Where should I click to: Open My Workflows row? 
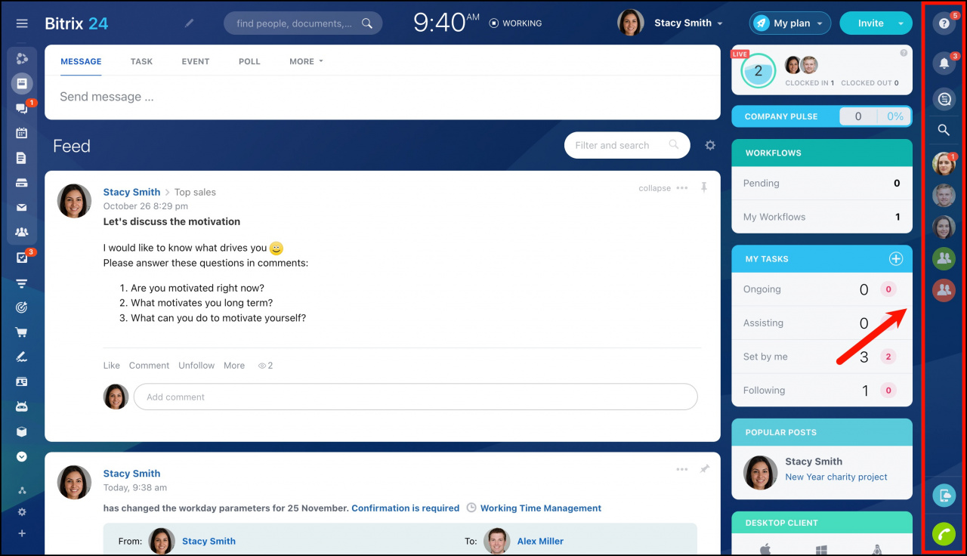822,217
